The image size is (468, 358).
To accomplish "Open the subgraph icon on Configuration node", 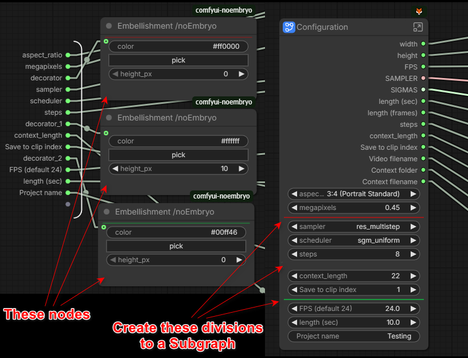I will [288, 27].
